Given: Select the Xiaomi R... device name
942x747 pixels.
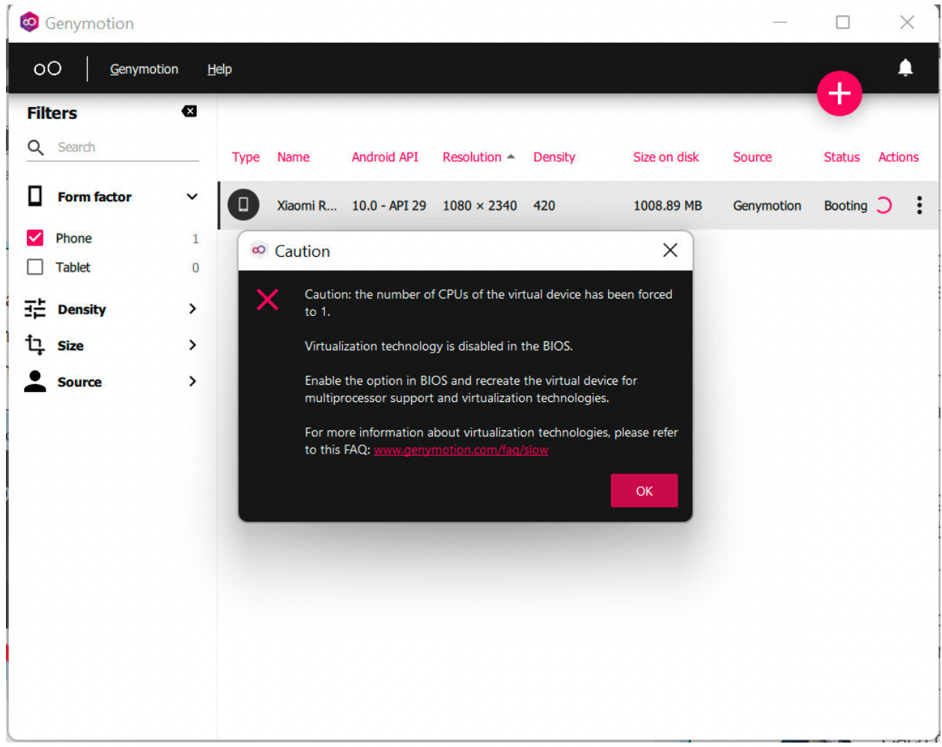Looking at the screenshot, I should [307, 206].
